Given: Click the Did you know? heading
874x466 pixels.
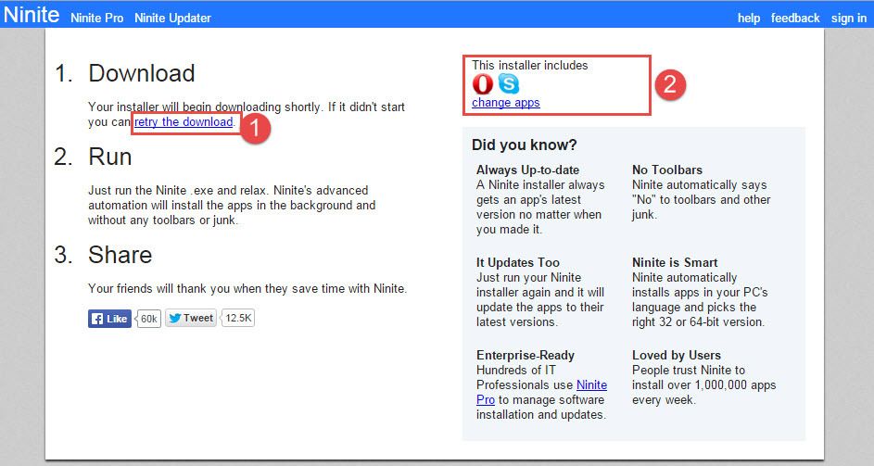Looking at the screenshot, I should 524,145.
